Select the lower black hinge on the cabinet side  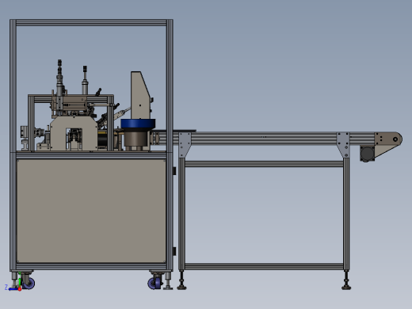coord(174,251)
